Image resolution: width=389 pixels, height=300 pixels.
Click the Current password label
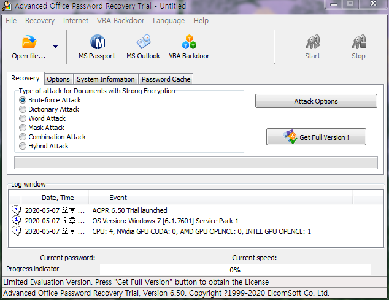point(67,258)
